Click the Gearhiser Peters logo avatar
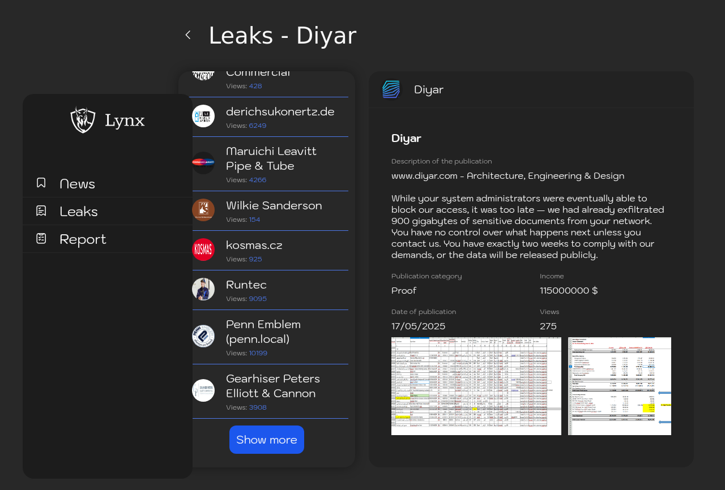Screen dimensions: 725x490 [x=203, y=390]
